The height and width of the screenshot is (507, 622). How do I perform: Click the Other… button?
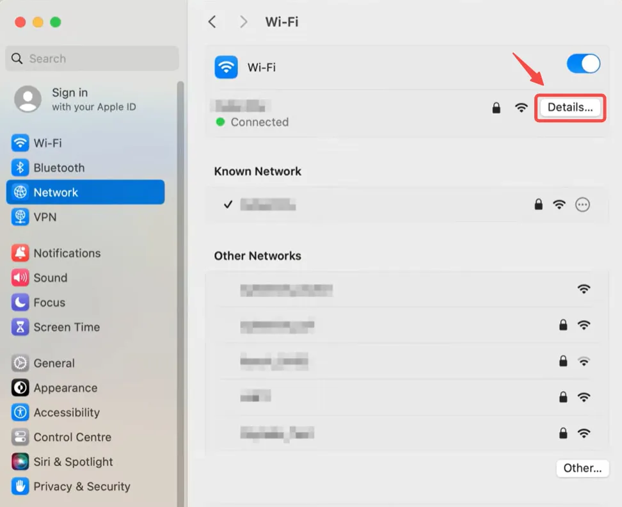(582, 468)
